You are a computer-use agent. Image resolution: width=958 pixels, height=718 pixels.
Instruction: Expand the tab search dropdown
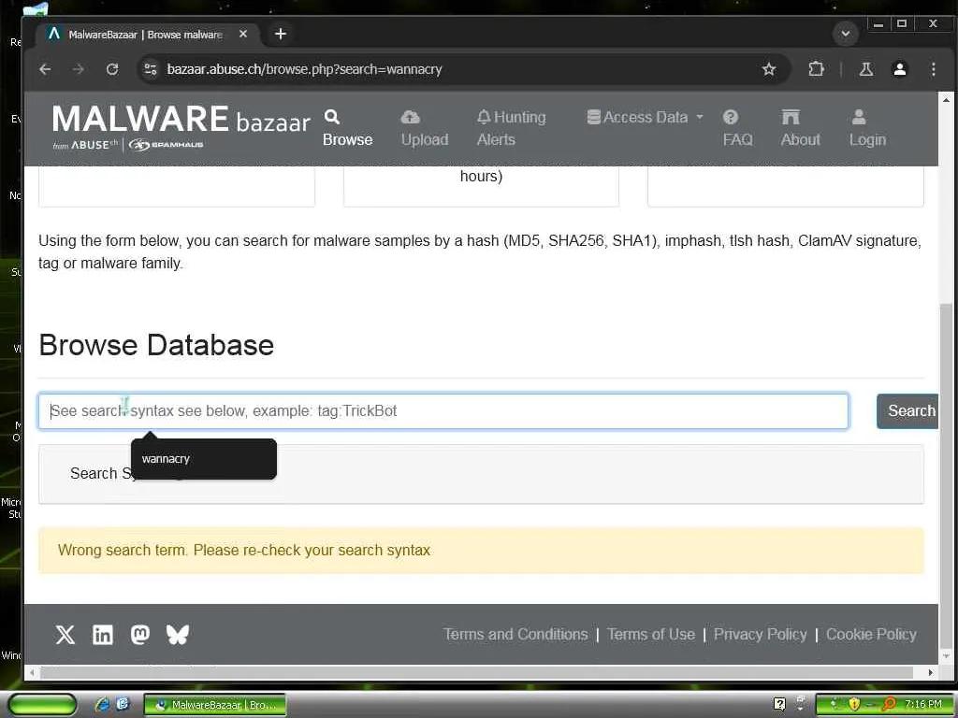tap(846, 35)
